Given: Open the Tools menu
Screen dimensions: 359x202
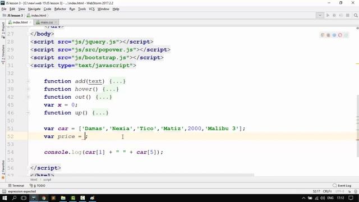Looking at the screenshot, I should pyautogui.click(x=82, y=9).
